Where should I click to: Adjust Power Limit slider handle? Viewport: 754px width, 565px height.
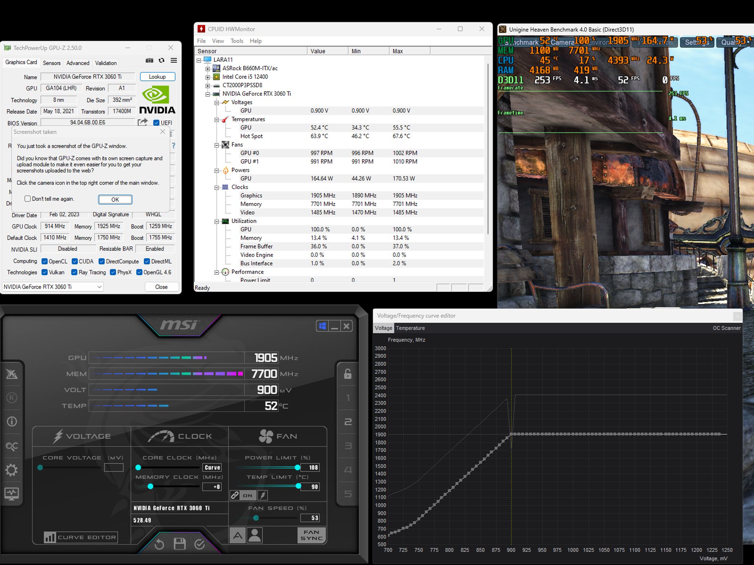coord(297,468)
